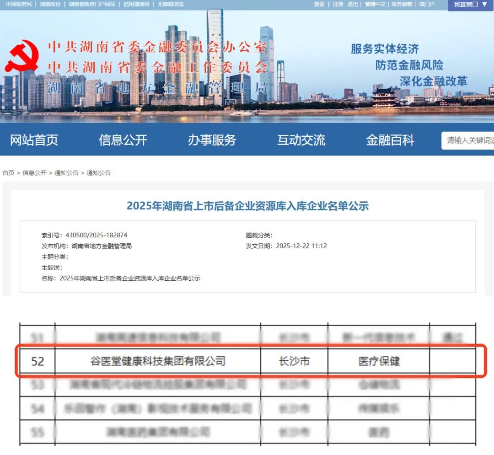Click the 退出 logout link
Viewport: 494px width, 455px height.
352,4
